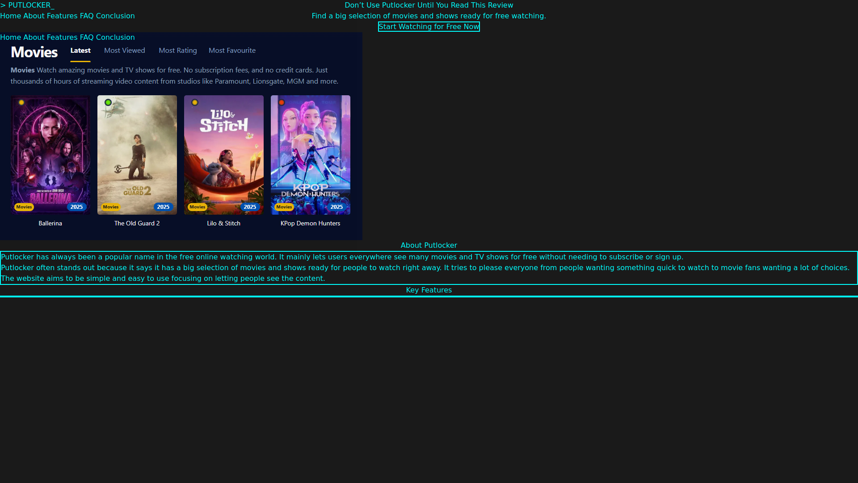Screen dimensions: 858x483
Task: Click description text Watch amazing movies and TV shows
Action: (x=175, y=76)
